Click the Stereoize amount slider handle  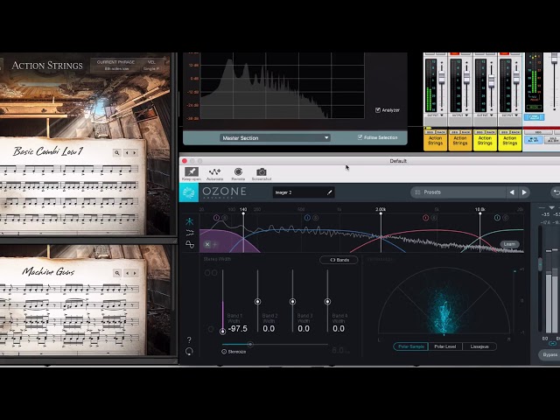click(250, 344)
